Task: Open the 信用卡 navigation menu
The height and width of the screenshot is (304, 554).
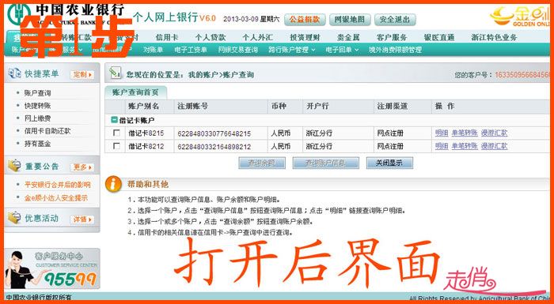Action: 167,37
